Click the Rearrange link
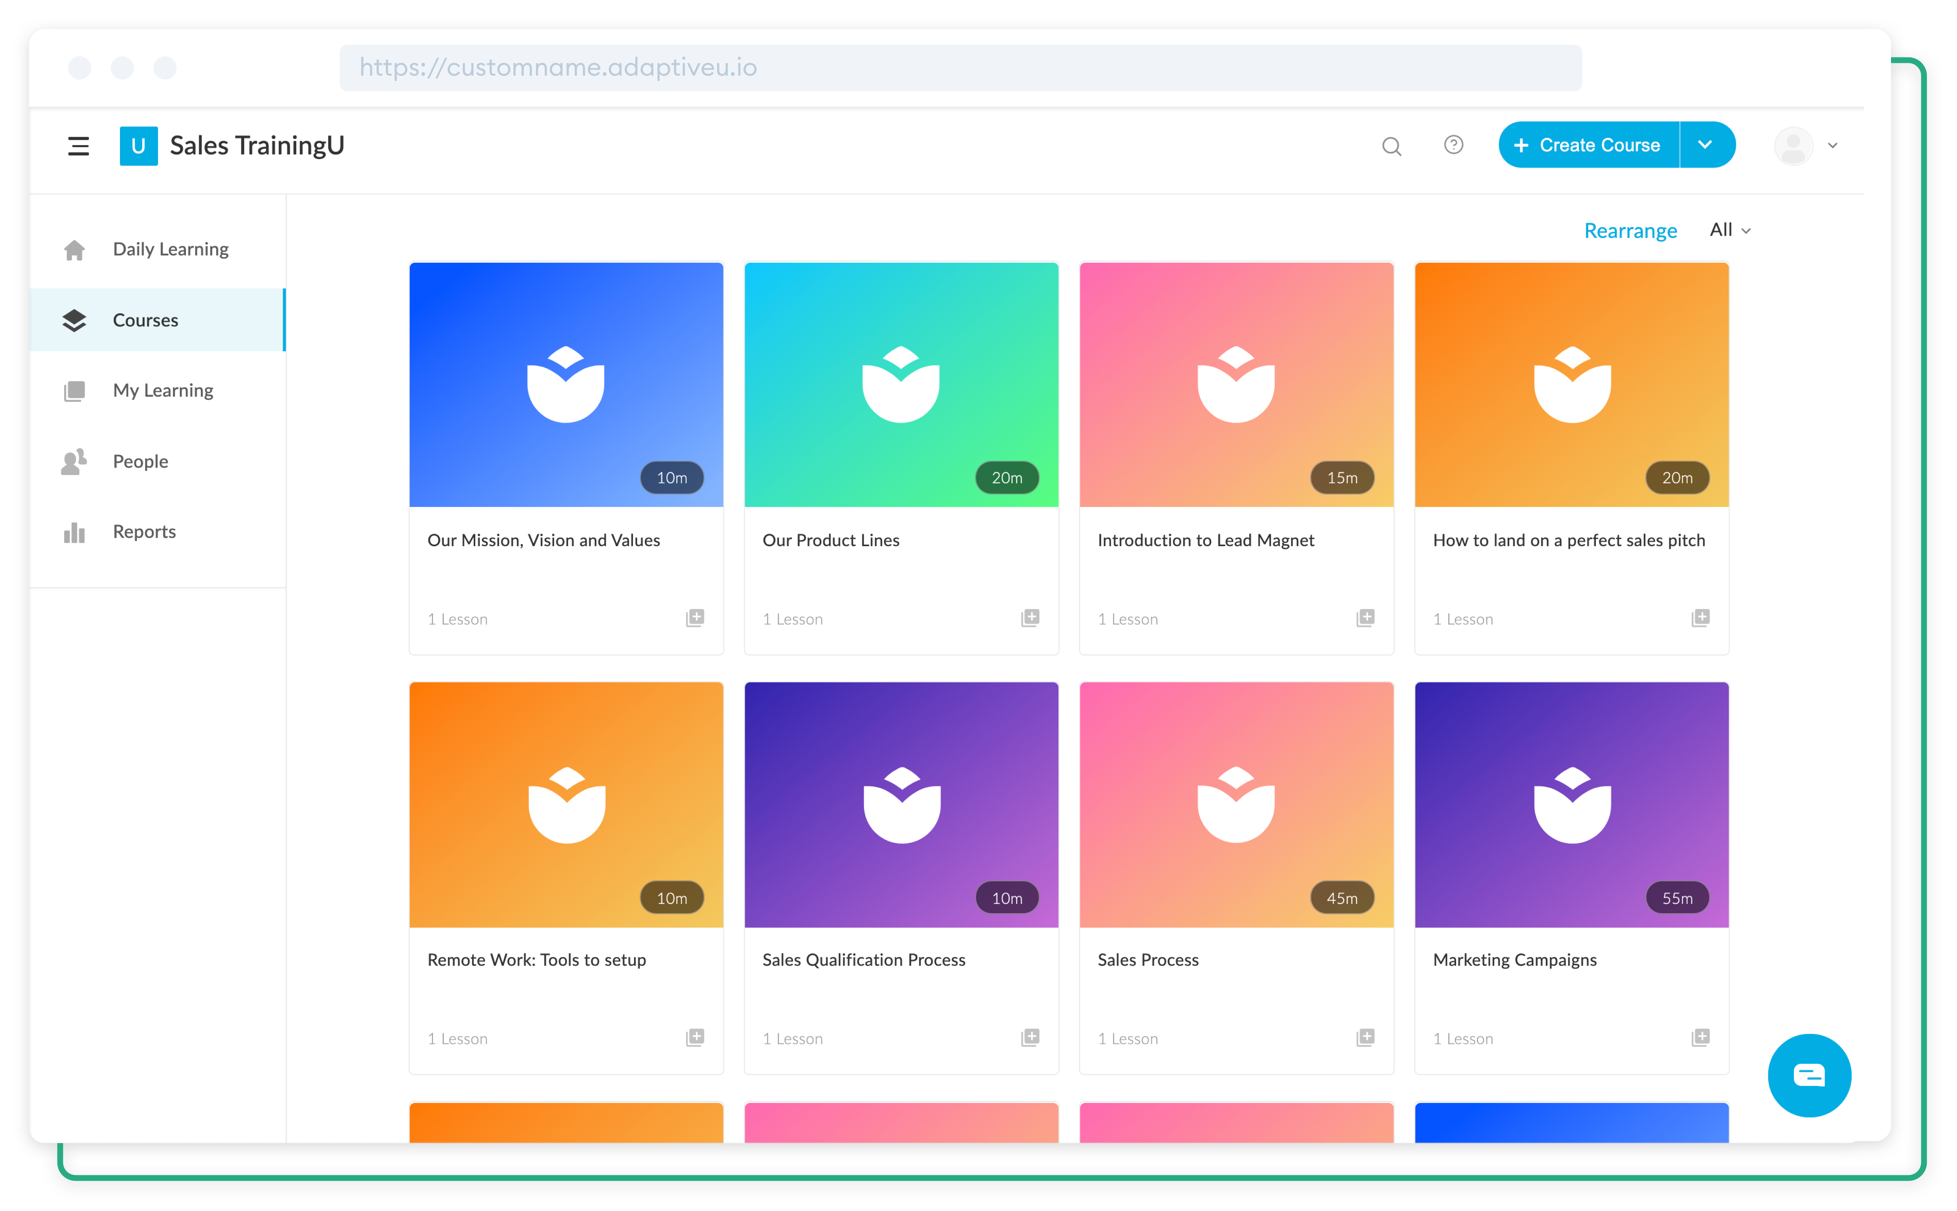The width and height of the screenshot is (1957, 1211). coord(1630,230)
